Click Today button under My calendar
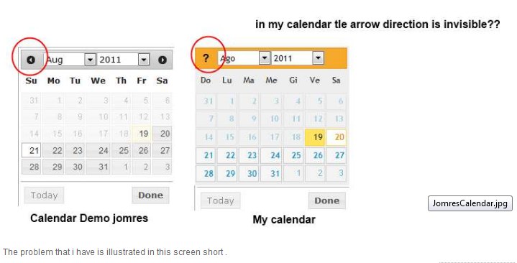517x263 pixels. tap(220, 200)
